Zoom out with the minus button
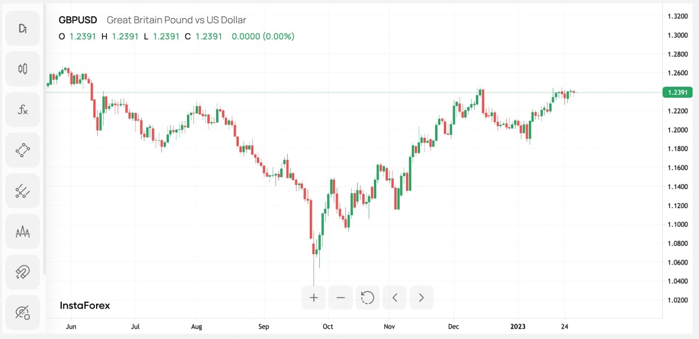The image size is (699, 339). click(x=341, y=298)
